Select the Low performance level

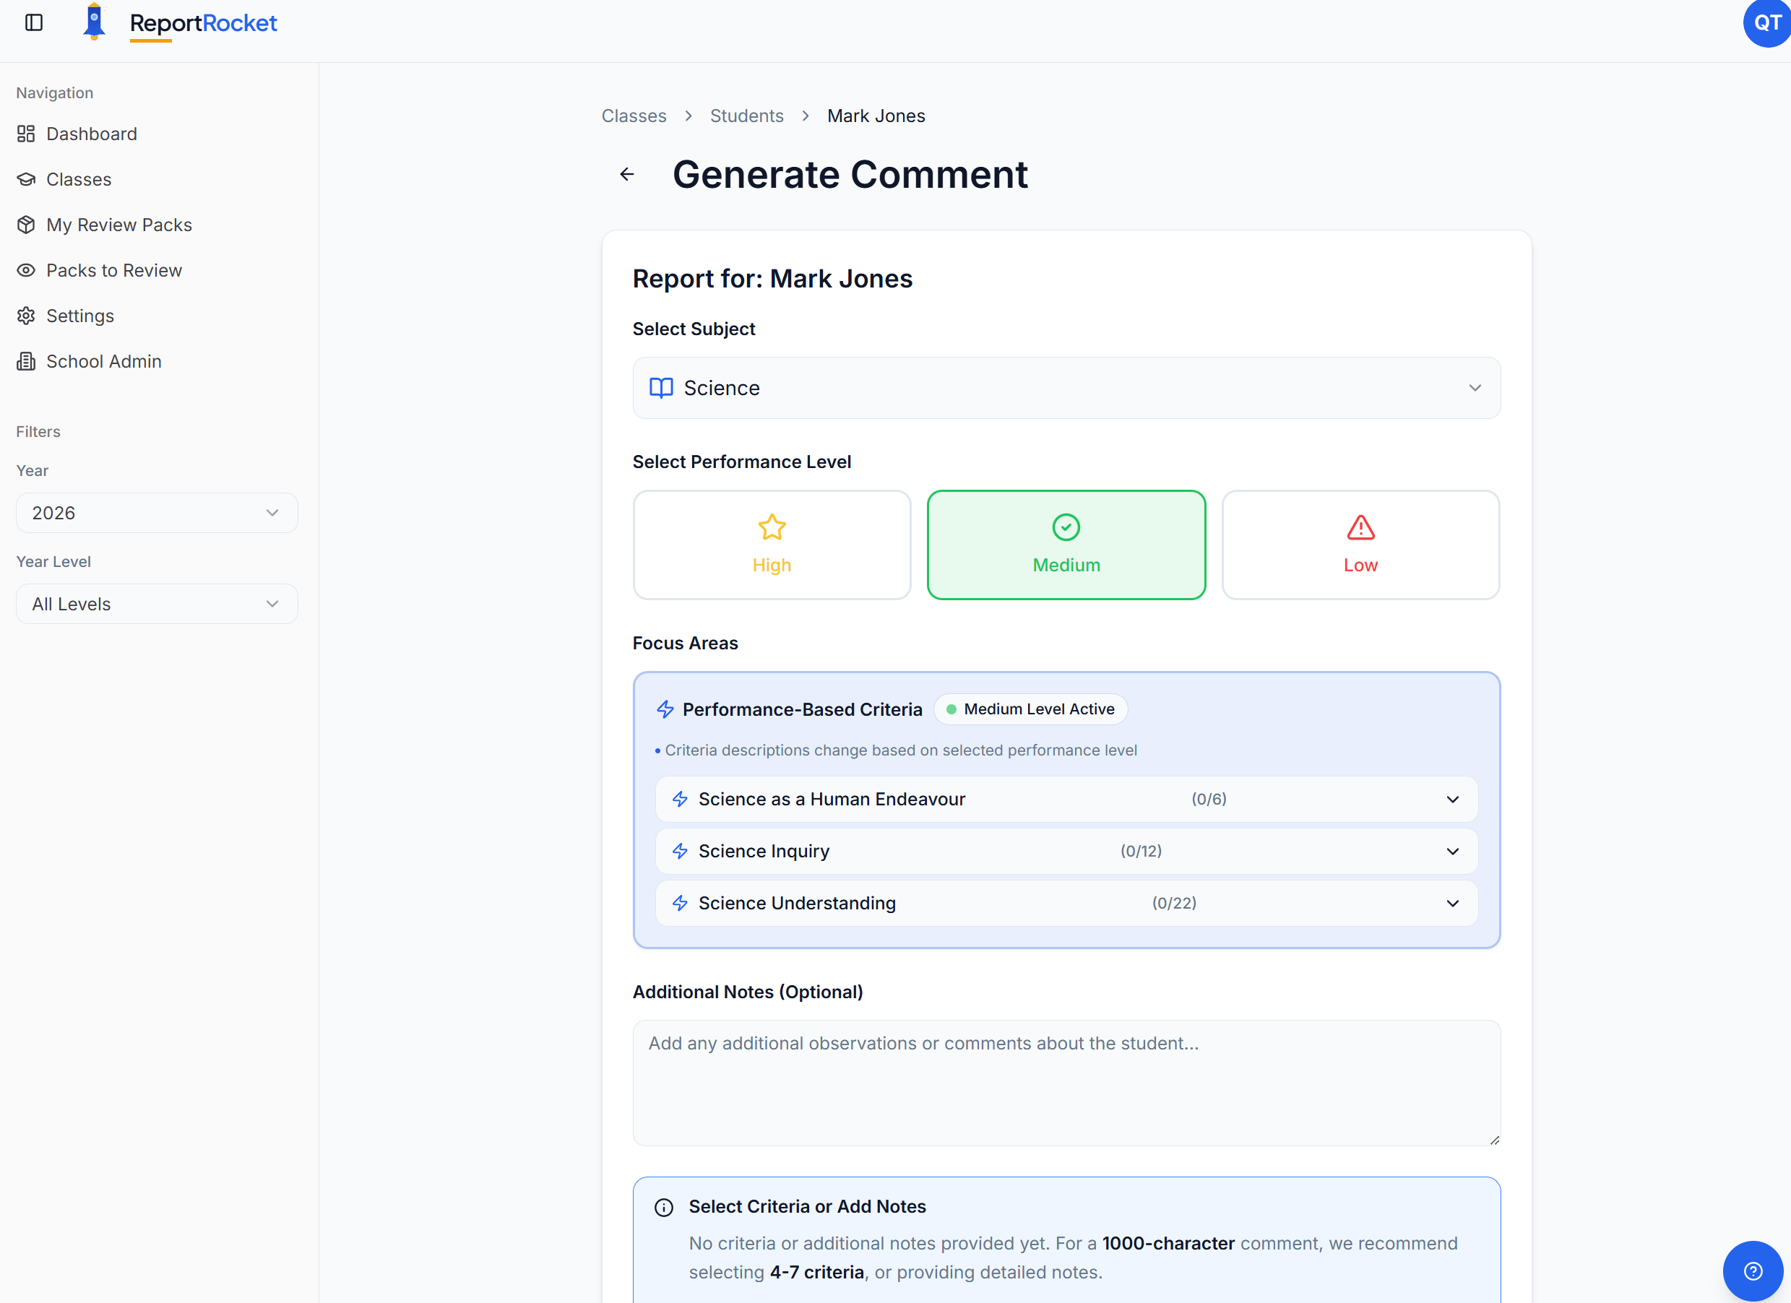pyautogui.click(x=1360, y=545)
